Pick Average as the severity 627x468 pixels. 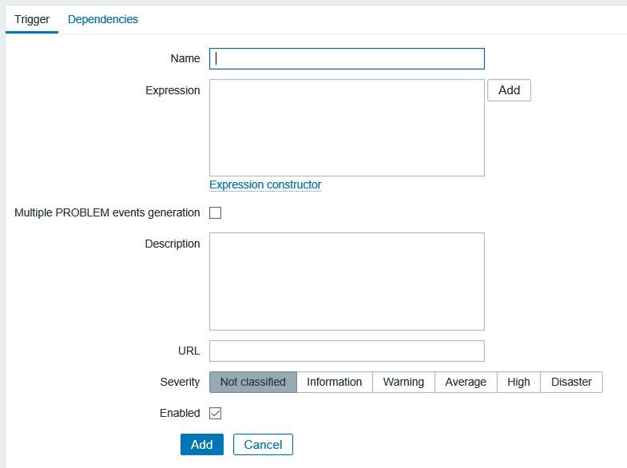click(466, 382)
